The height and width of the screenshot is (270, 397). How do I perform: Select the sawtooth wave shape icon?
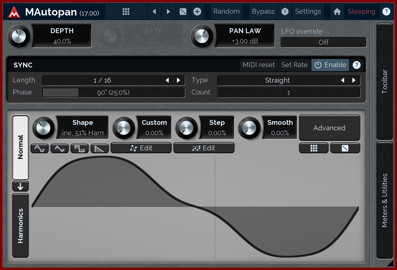[100, 149]
